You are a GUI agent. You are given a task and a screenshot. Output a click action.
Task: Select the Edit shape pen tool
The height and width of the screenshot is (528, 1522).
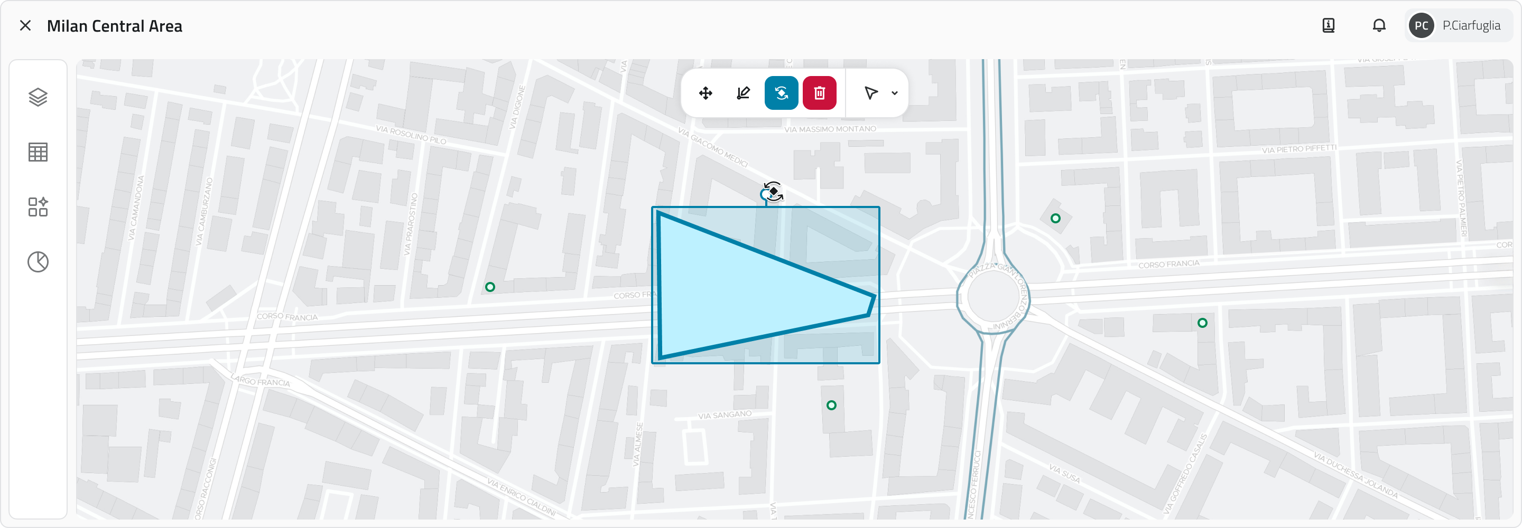(743, 93)
